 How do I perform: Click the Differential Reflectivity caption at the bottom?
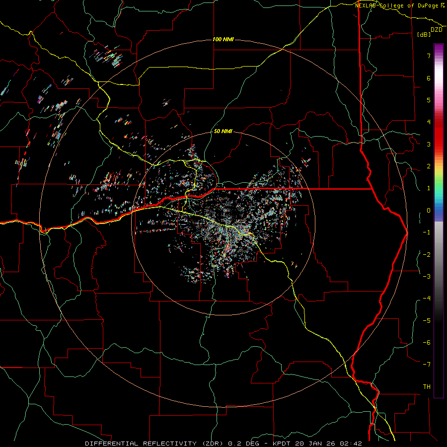coord(223,444)
